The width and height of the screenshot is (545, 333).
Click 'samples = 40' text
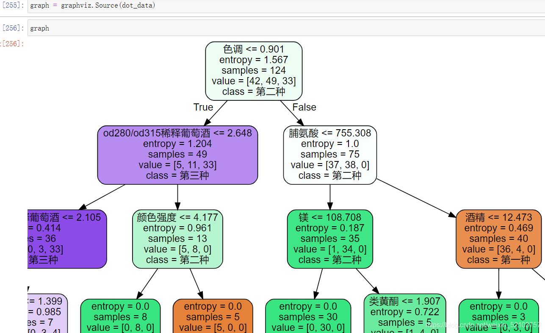tap(498, 239)
